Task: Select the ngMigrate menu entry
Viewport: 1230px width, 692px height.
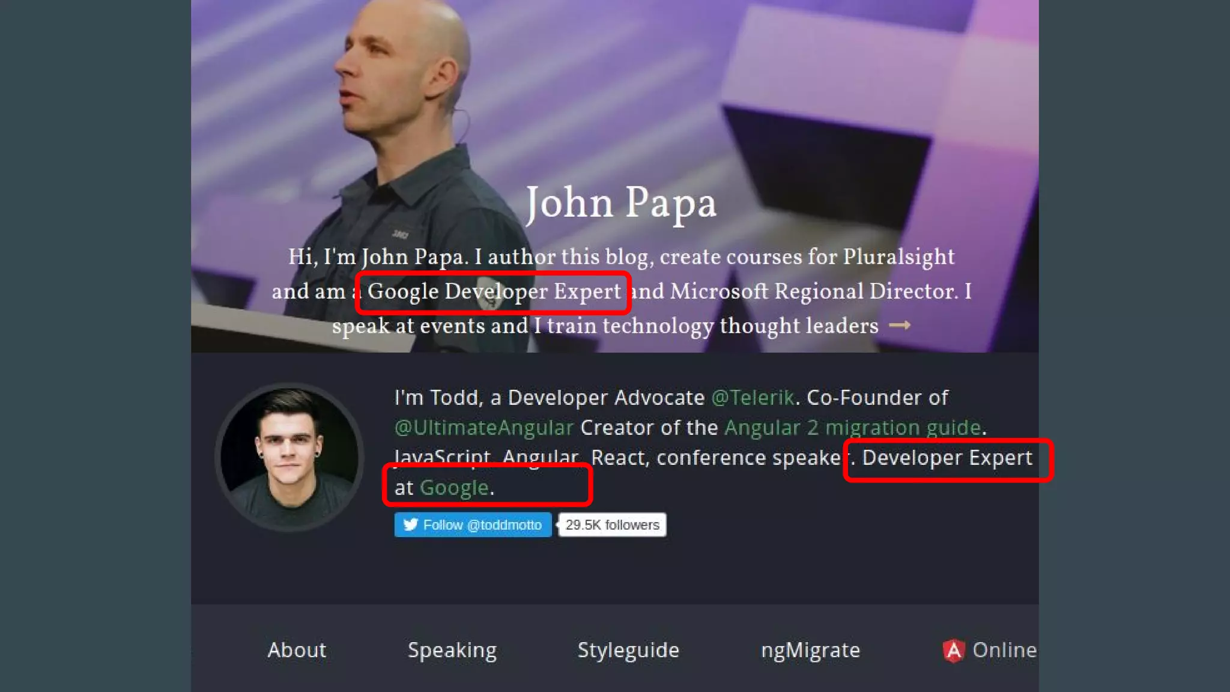Action: pos(810,651)
